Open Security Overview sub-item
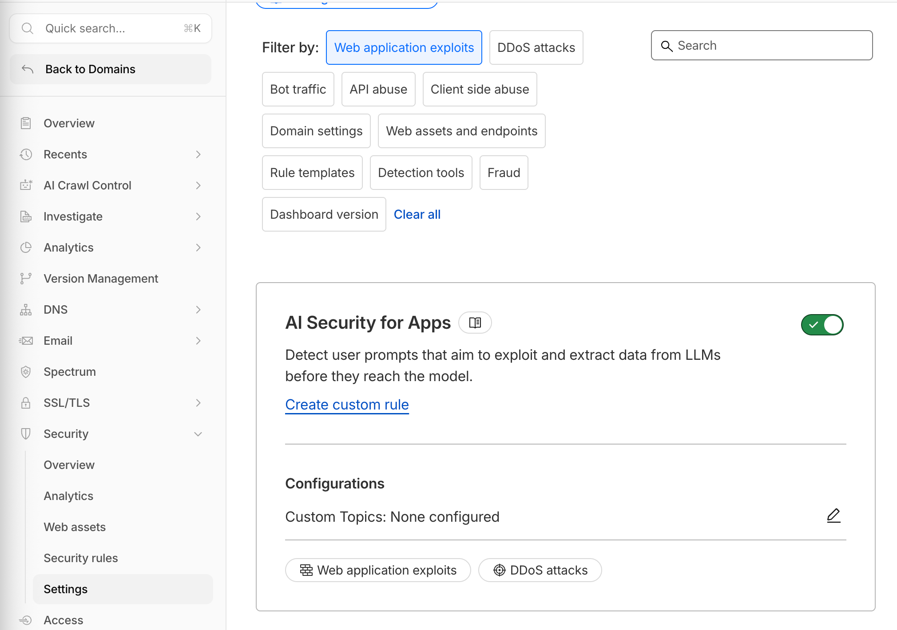 point(123,465)
